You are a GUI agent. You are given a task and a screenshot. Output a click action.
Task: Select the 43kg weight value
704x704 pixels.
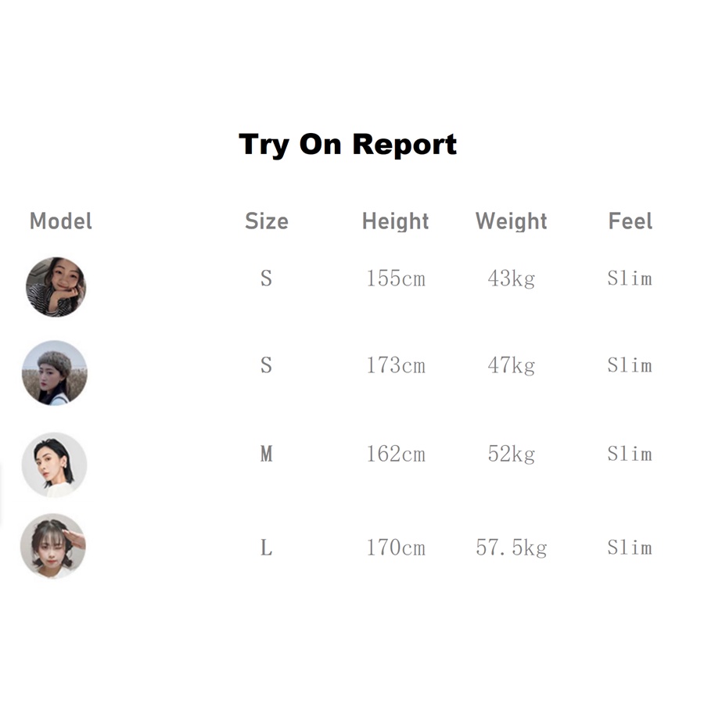(x=511, y=278)
